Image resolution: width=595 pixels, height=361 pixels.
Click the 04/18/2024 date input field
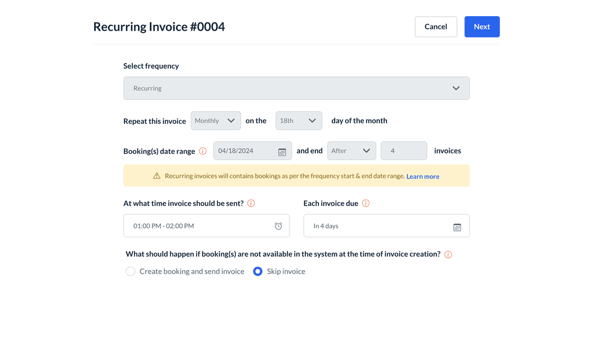245,151
